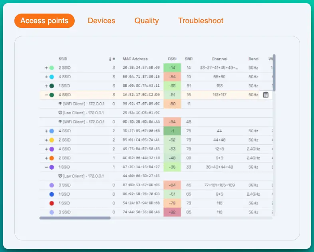The image size is (314, 252).
Task: Expand the 1 SSID row on channel 153
Action: [46, 86]
